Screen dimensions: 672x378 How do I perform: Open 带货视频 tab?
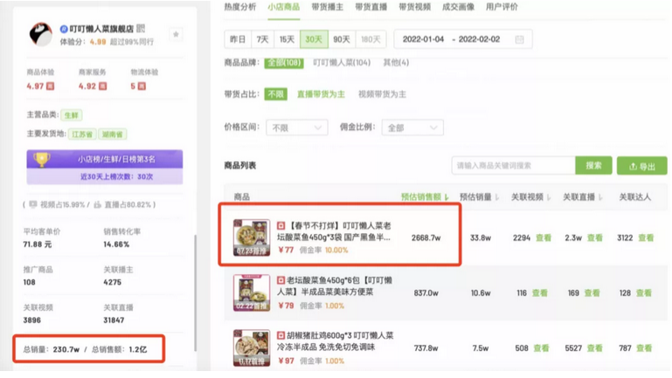(415, 7)
